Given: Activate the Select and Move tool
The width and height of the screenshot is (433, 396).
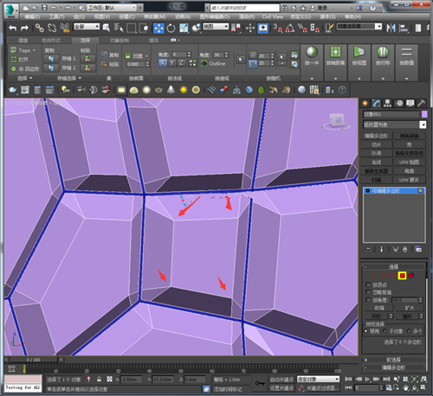Looking at the screenshot, I should (158, 29).
